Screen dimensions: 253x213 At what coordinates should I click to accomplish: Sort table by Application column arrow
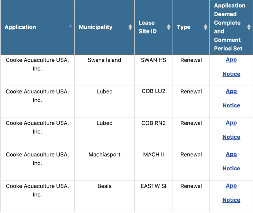click(x=70, y=26)
